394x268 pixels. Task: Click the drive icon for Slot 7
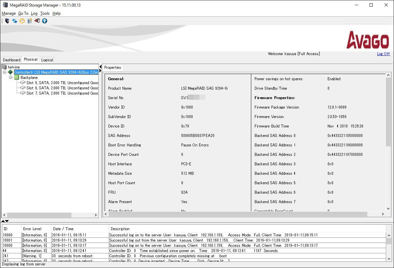(x=22, y=93)
